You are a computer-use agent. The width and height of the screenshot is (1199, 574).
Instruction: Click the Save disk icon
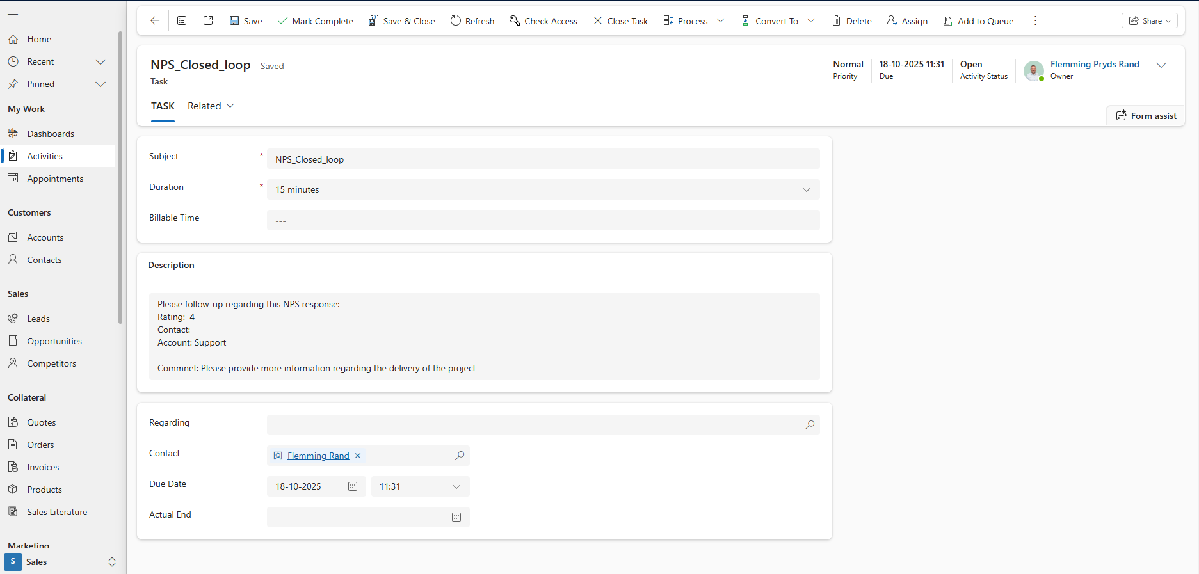click(234, 20)
